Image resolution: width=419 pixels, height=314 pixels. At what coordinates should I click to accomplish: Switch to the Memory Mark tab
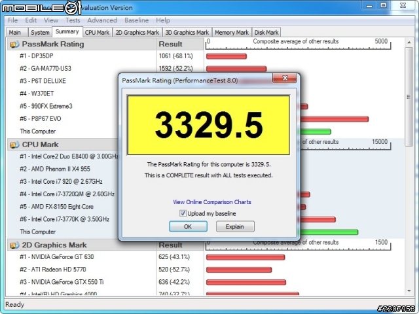pyautogui.click(x=232, y=32)
